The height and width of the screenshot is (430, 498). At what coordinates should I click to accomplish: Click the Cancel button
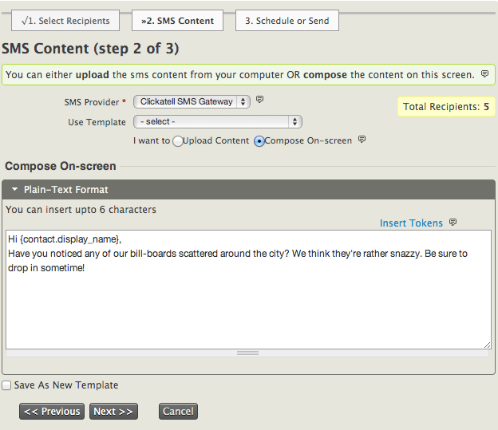[x=178, y=412]
